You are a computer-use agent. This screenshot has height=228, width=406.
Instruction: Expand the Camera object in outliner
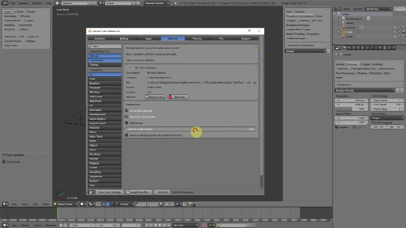click(x=339, y=28)
